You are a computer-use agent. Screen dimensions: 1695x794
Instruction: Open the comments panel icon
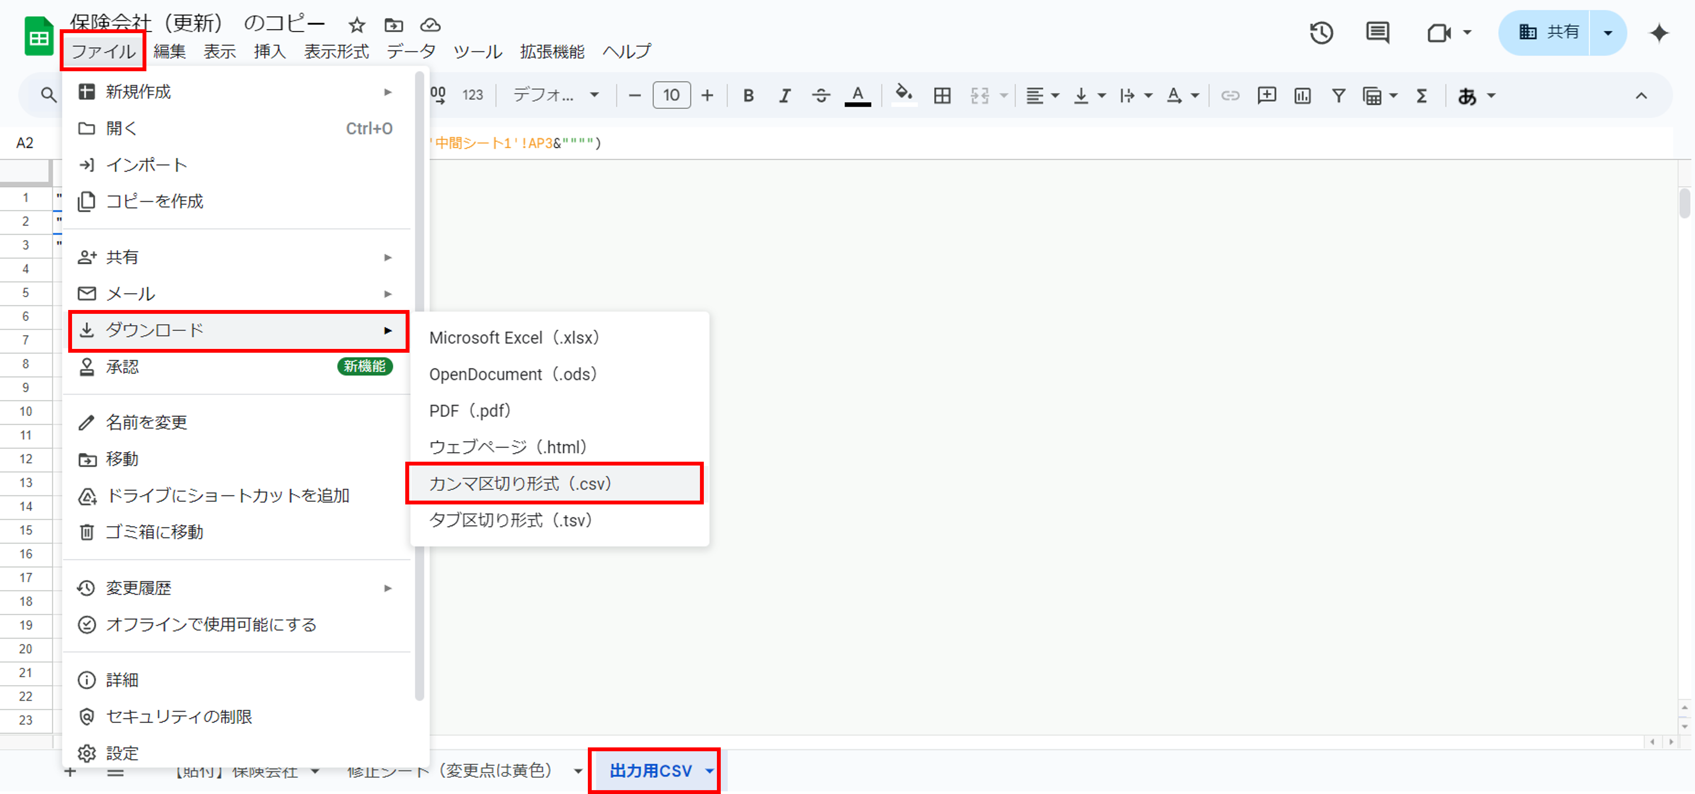(x=1377, y=32)
